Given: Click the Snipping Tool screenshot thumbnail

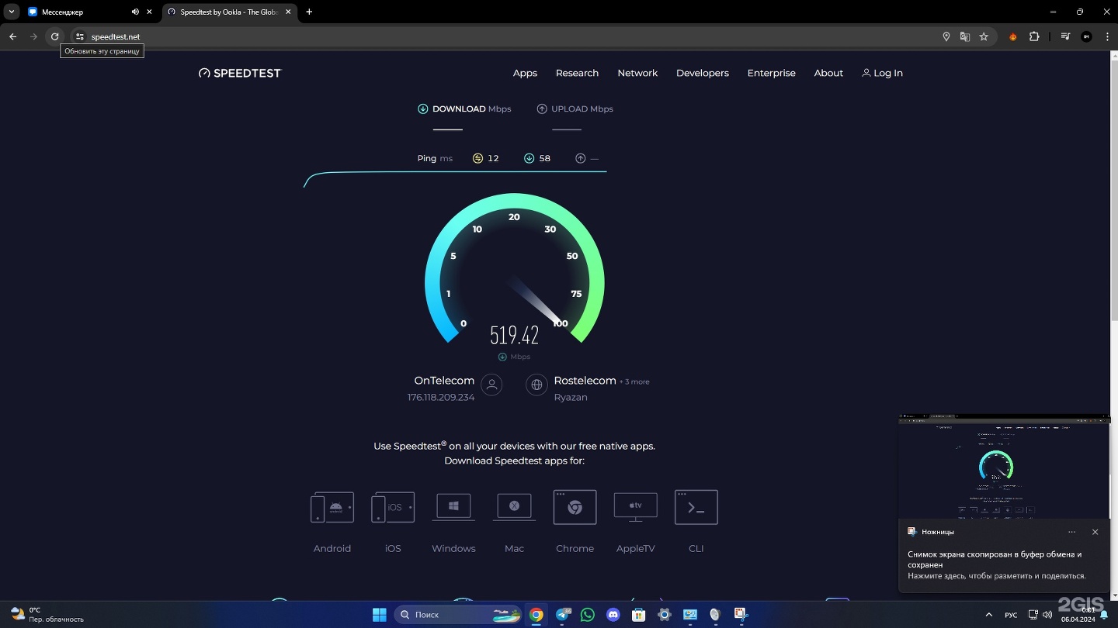Looking at the screenshot, I should (x=1005, y=467).
